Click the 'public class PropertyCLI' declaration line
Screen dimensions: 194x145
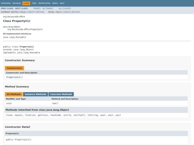click(x=18, y=47)
